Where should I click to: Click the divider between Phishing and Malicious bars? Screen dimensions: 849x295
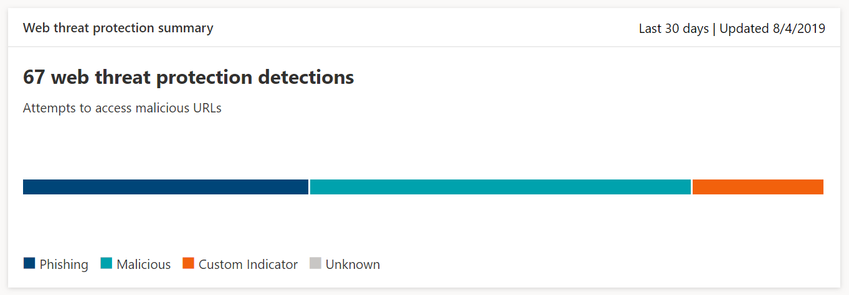point(309,187)
